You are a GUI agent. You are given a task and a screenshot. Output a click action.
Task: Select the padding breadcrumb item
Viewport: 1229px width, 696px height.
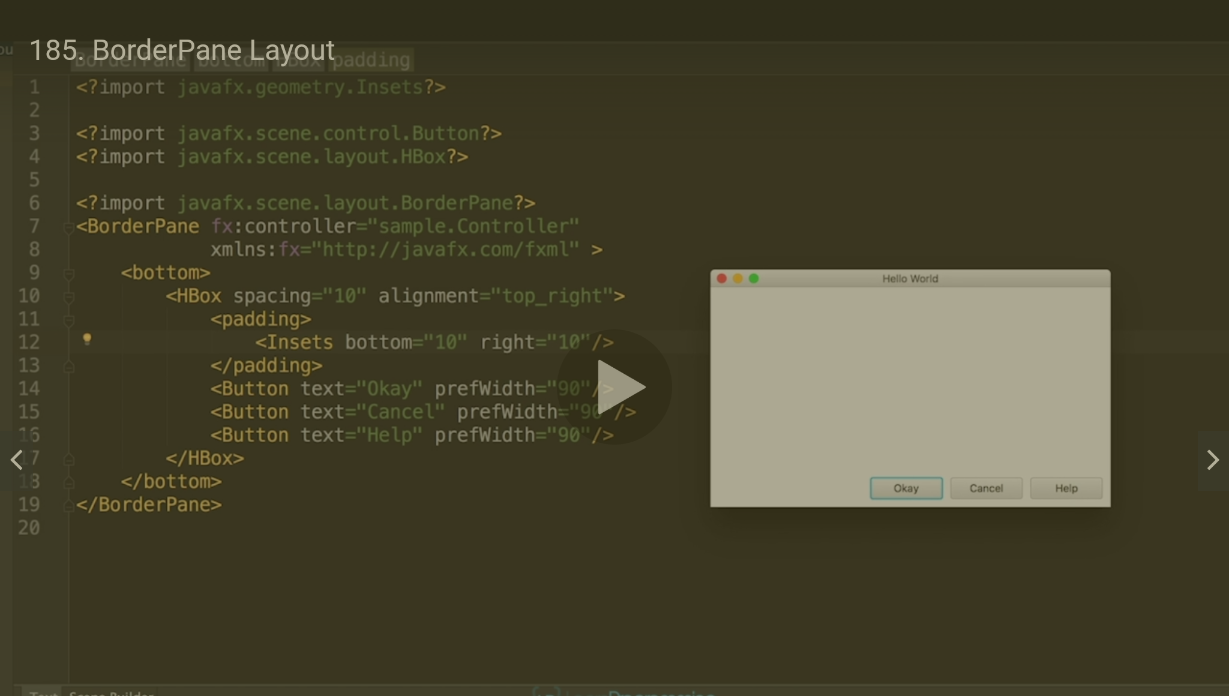point(371,60)
